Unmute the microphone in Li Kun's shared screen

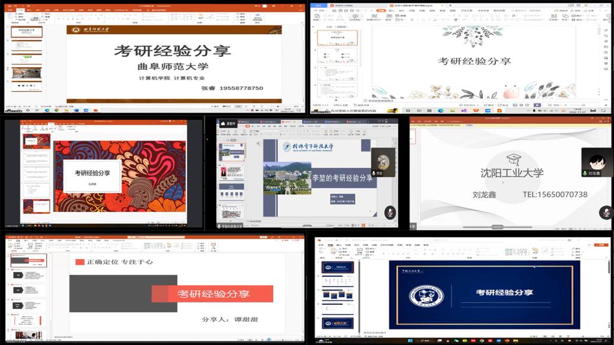click(x=390, y=212)
